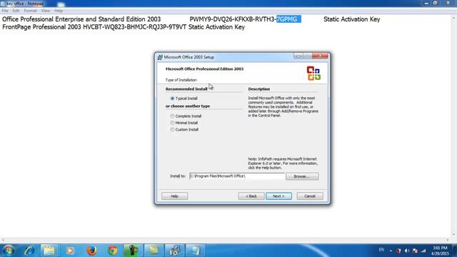Screen dimensions: 457x257
Task: Click the Windows Start button
Action: pyautogui.click(x=8, y=251)
